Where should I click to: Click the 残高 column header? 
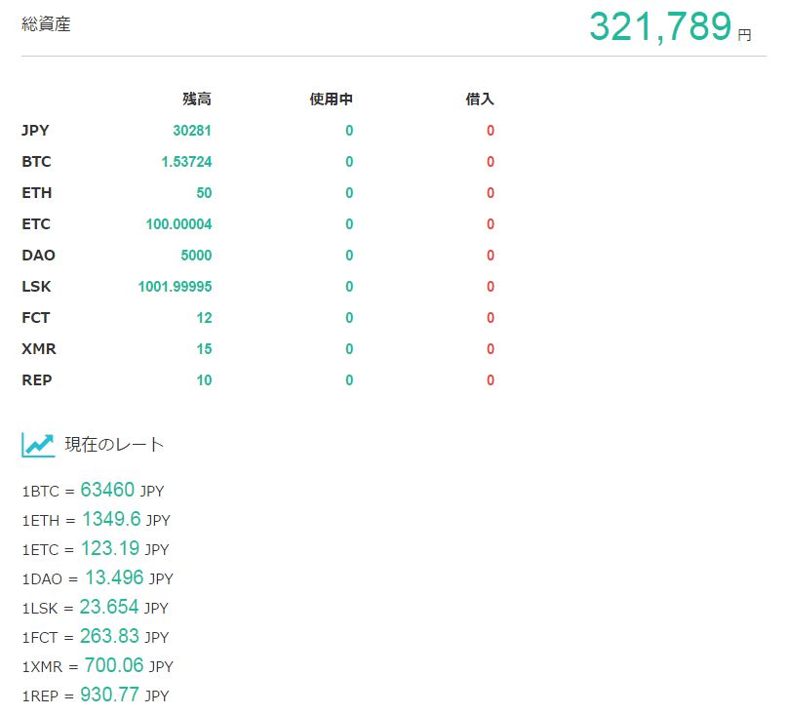pyautogui.click(x=196, y=99)
